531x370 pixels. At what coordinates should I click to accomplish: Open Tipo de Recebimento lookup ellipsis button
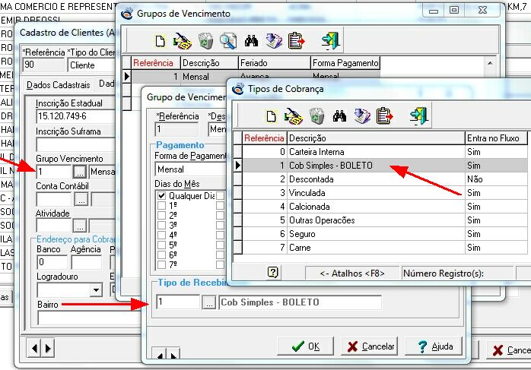[209, 302]
